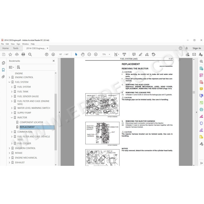The width and height of the screenshot is (204, 204).
Task: Expand the FUEL SENDER GAUGE bookmark
Action: pyautogui.click(x=12, y=96)
